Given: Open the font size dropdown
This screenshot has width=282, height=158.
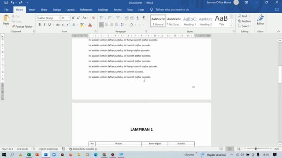Looking at the screenshot, I should click(69, 18).
